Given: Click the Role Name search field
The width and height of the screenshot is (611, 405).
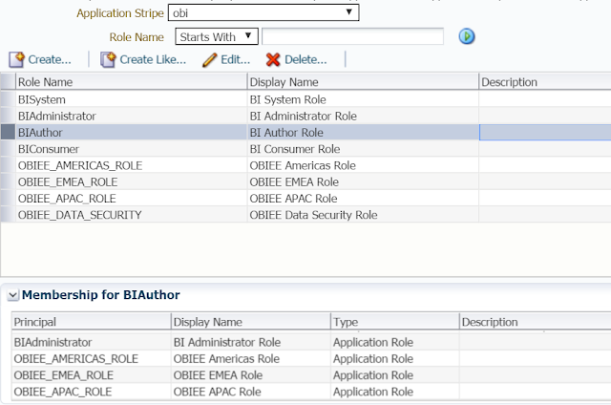Looking at the screenshot, I should click(352, 36).
